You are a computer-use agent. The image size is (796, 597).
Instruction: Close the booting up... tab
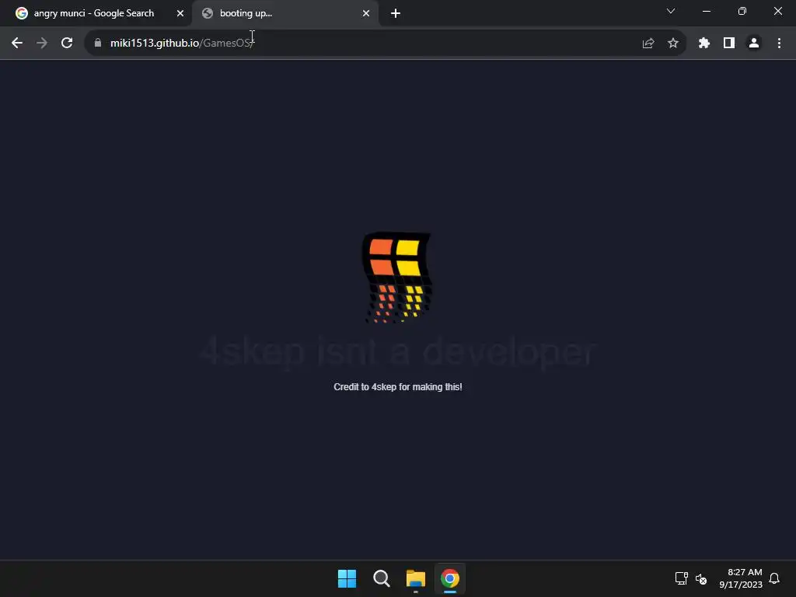[366, 14]
